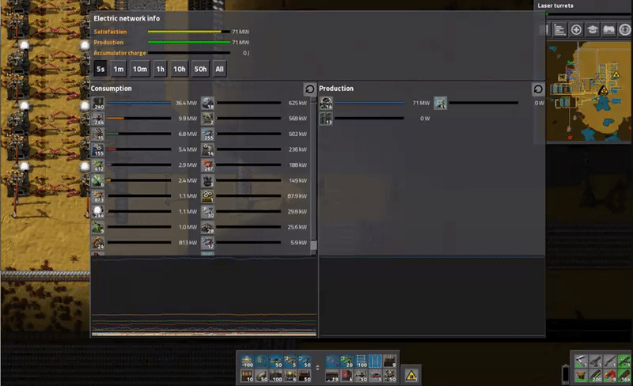Select the 1h time range tab

coord(161,69)
